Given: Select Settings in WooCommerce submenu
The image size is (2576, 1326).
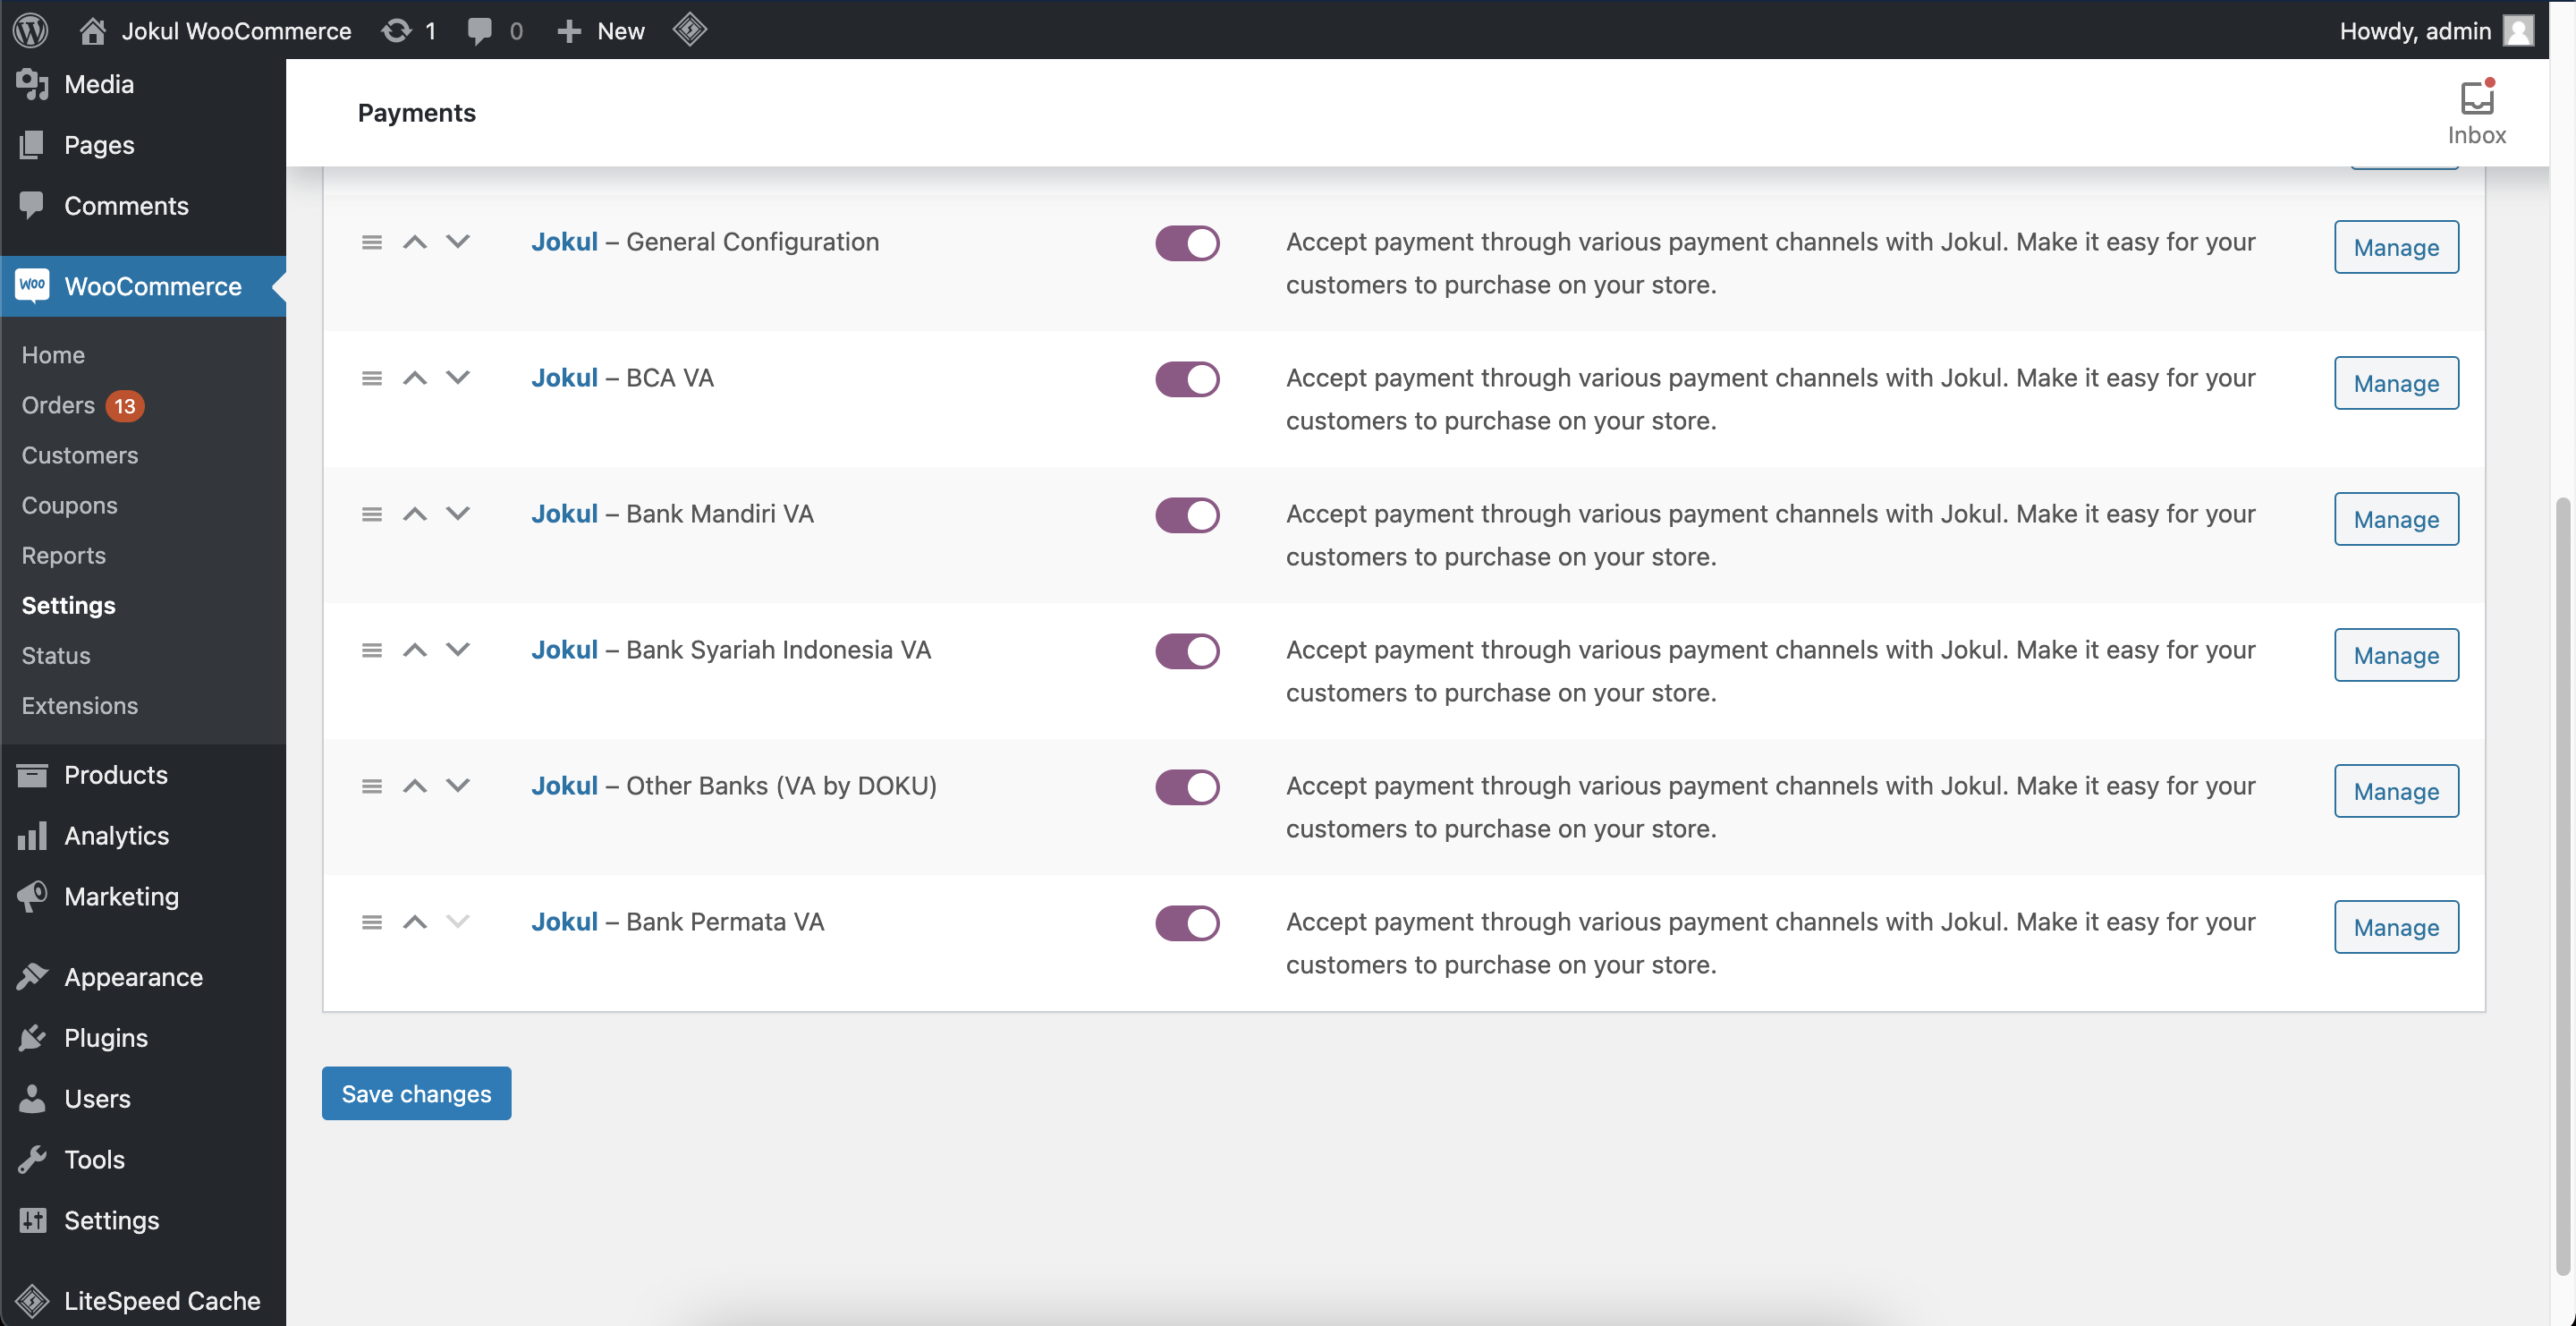Looking at the screenshot, I should point(68,602).
